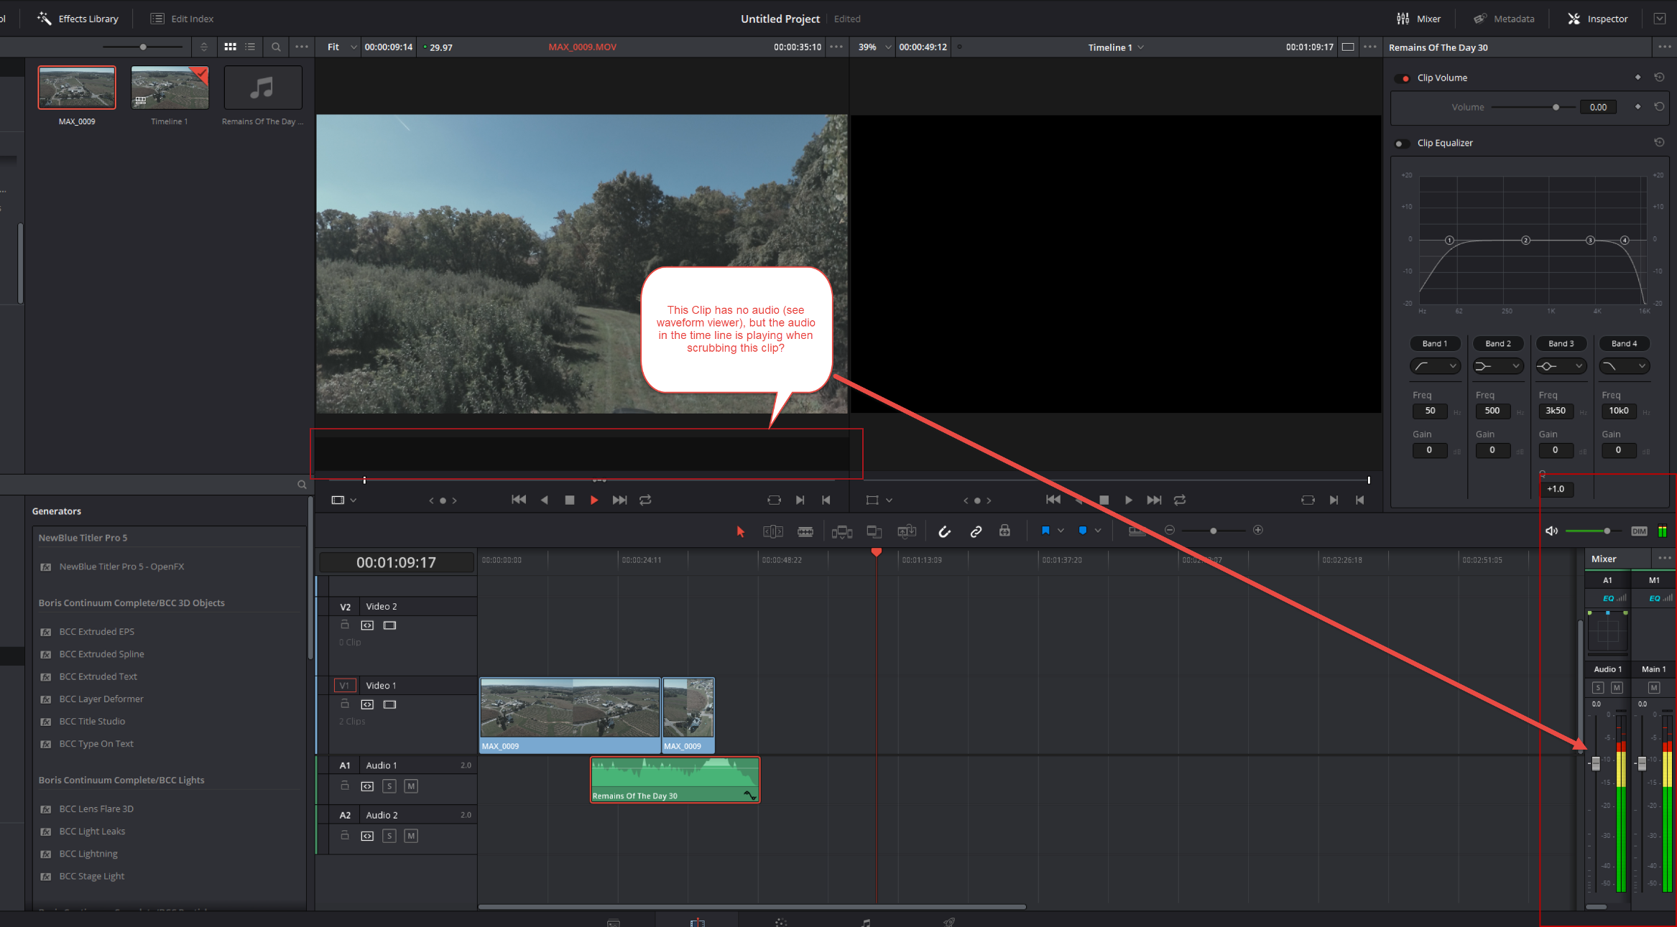Click the Insert Clip icon
The width and height of the screenshot is (1677, 927).
tap(842, 531)
